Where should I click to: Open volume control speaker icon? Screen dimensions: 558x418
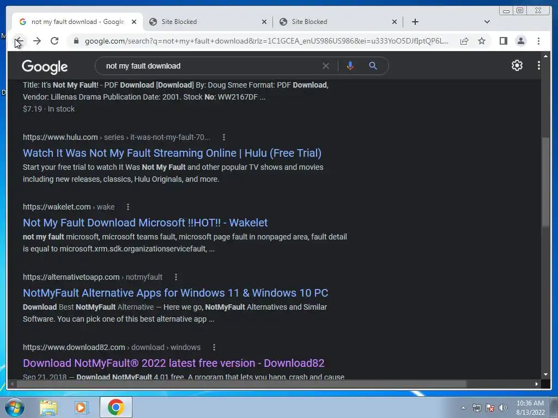click(503, 408)
